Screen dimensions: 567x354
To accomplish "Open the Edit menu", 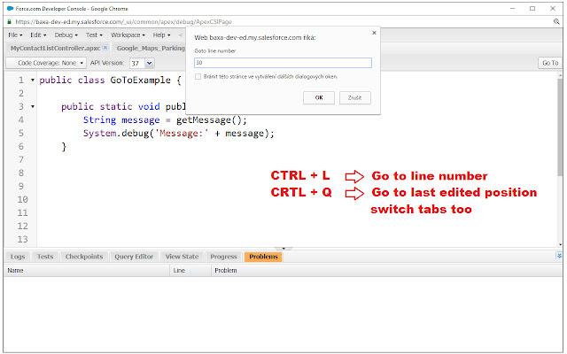I will (x=38, y=35).
